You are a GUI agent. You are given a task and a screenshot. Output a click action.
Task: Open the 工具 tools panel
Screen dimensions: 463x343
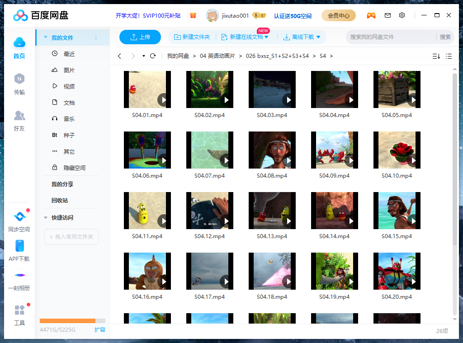pos(19,315)
